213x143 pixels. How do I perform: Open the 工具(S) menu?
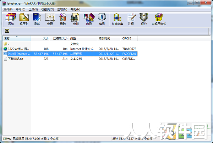click(x=33, y=9)
